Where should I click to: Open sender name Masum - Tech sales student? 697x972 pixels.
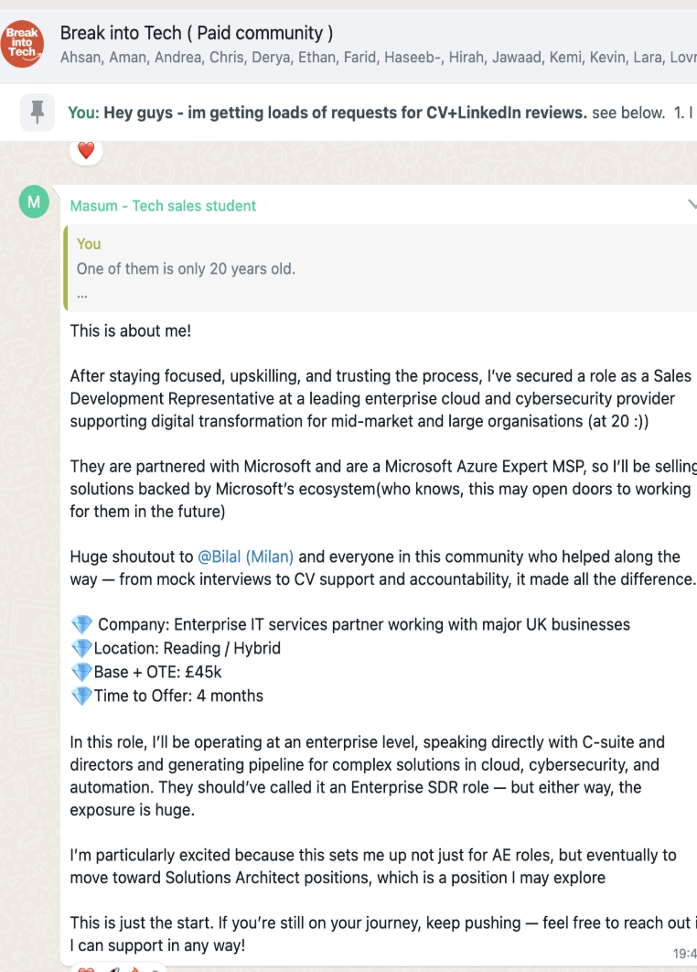click(x=163, y=206)
